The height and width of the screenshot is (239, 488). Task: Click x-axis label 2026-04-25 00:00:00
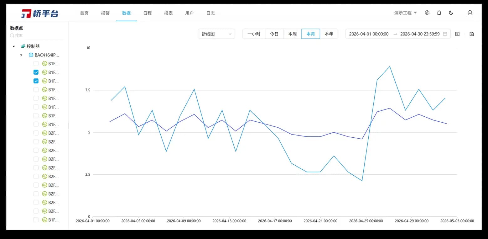tap(366, 221)
